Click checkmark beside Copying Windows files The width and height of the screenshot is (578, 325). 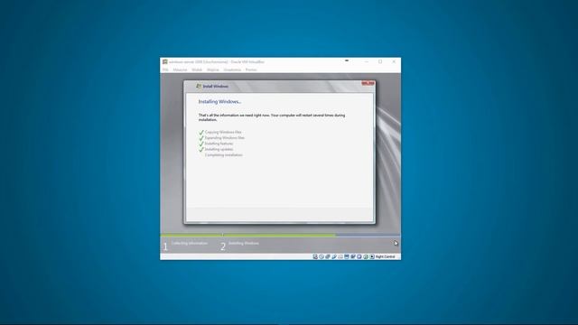click(x=201, y=132)
